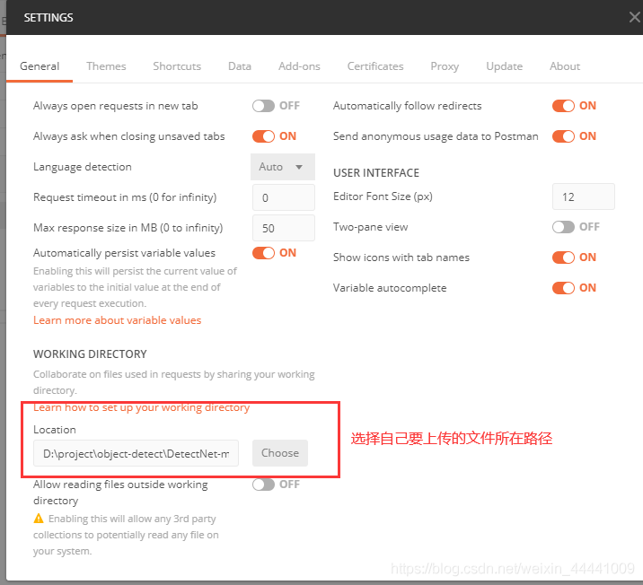Screen dimensions: 643x585
Task: Click the Choose button for working directory
Action: tap(280, 453)
